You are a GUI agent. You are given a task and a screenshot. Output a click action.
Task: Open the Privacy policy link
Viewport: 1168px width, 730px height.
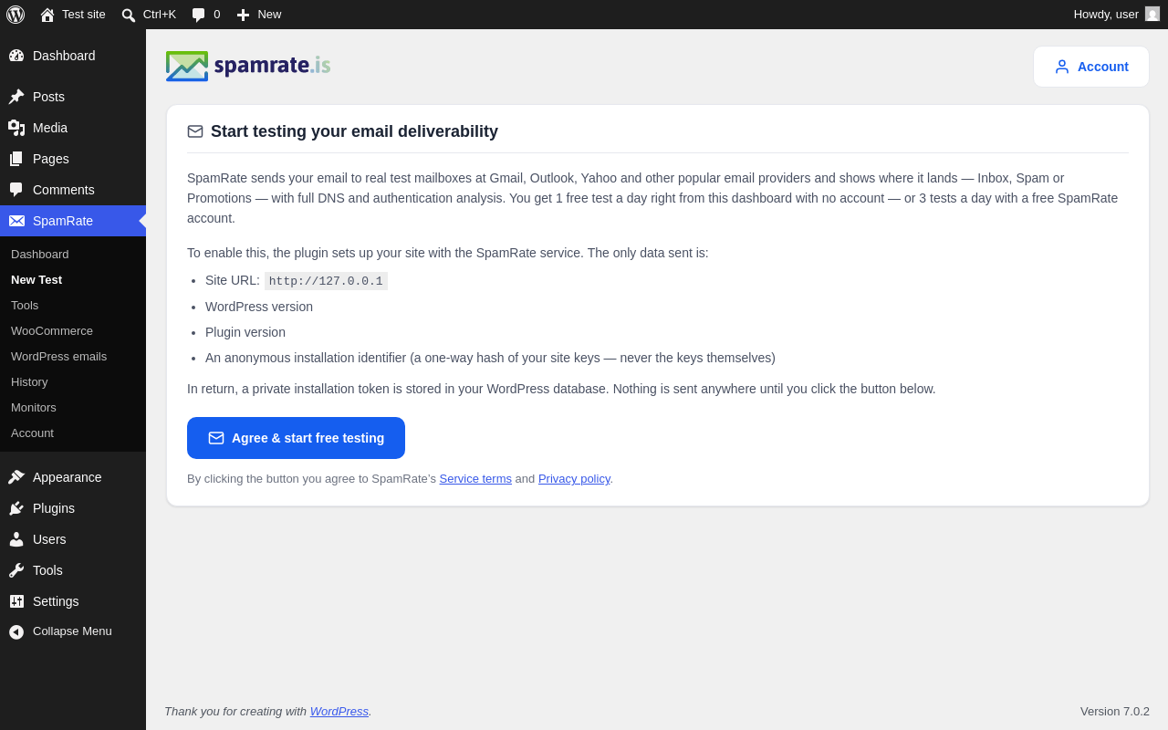point(574,478)
